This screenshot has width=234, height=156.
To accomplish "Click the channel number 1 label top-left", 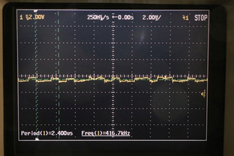I will pos(21,17).
